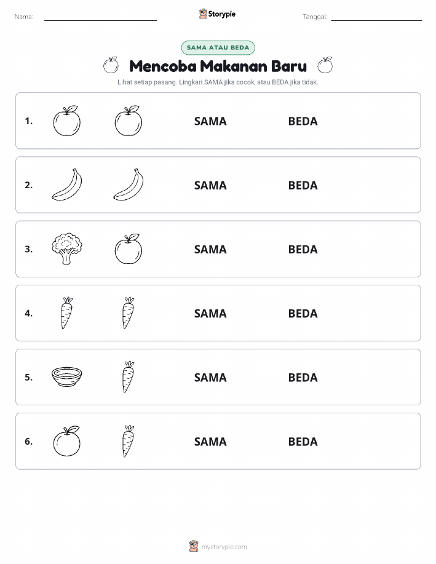Screen dimensions: 436x564
Task: Click the carrot icon in row 6
Action: tap(129, 441)
